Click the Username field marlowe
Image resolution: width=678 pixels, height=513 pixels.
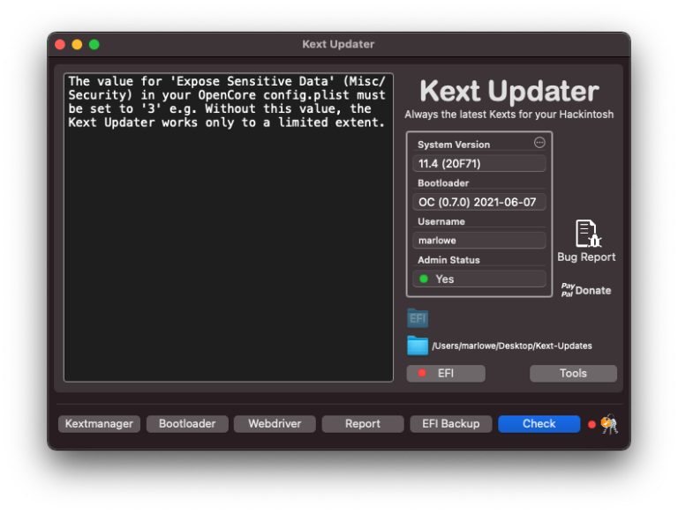(x=479, y=241)
